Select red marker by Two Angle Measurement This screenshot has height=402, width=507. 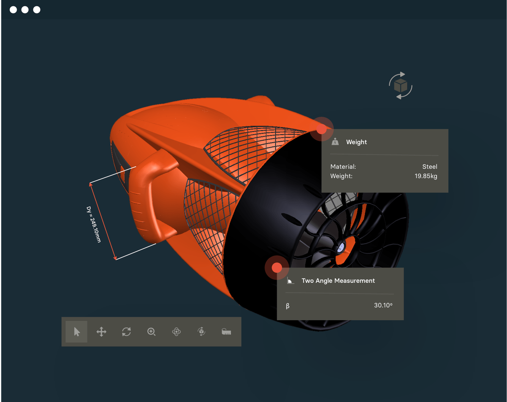[277, 268]
